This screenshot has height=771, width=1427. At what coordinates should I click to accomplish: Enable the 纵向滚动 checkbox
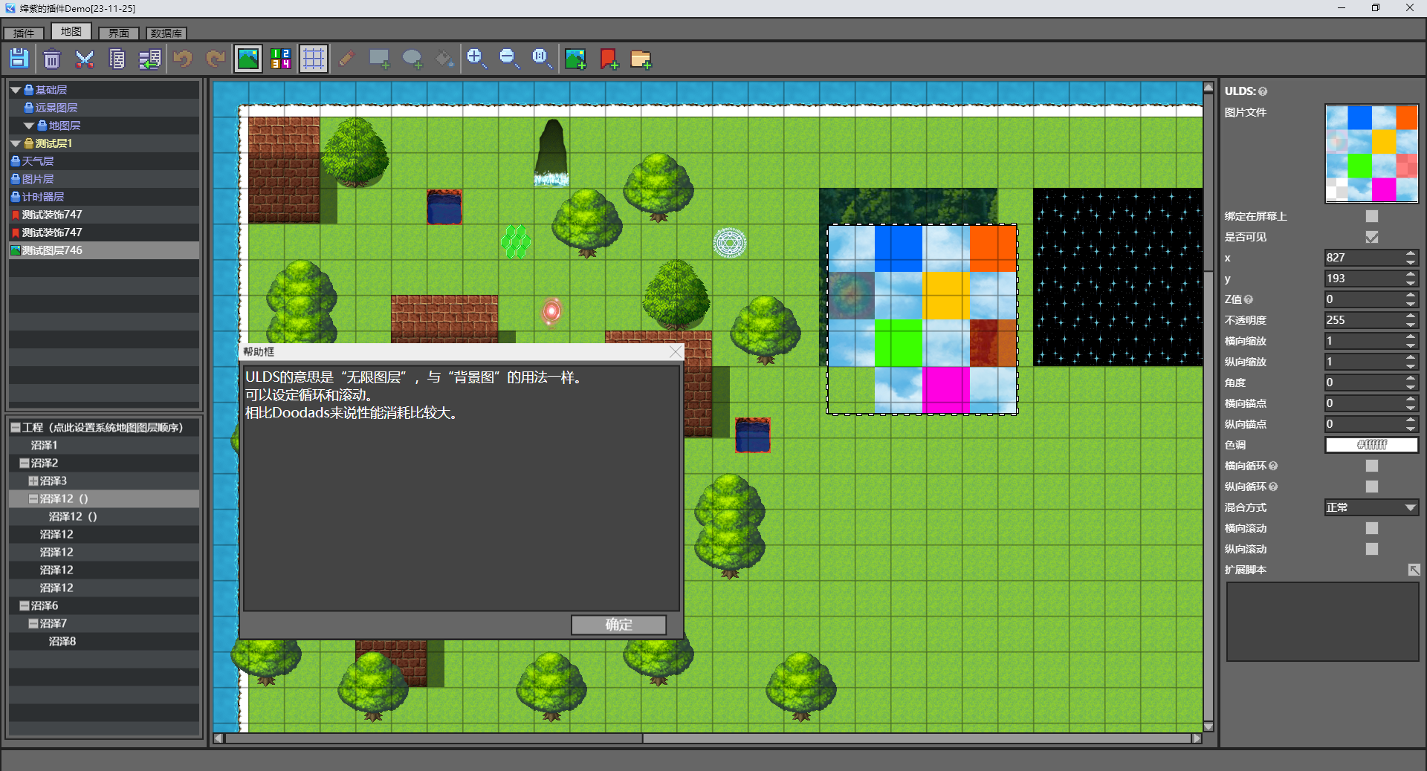point(1372,549)
